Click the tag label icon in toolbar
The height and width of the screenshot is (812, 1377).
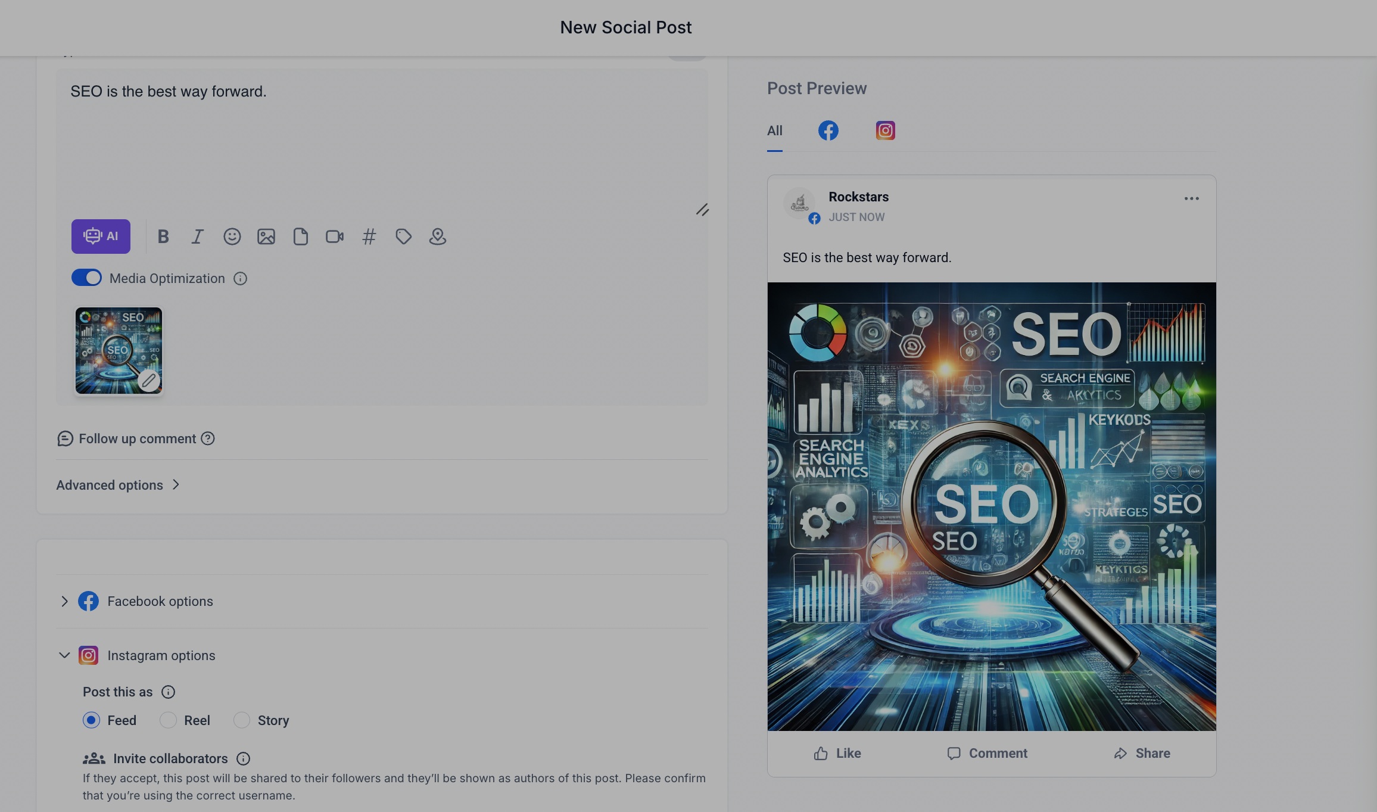coord(403,237)
